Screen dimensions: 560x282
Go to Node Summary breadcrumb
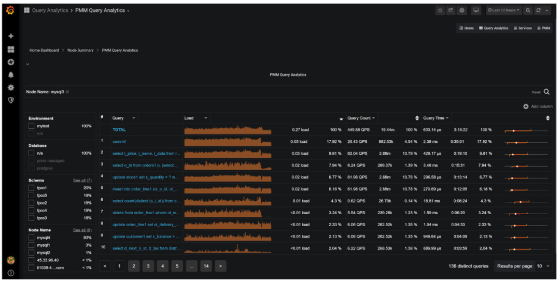pyautogui.click(x=80, y=50)
